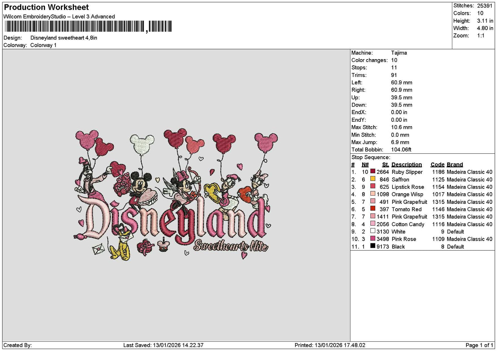The image size is (497, 351).
Task: Click the Max Jump value 6.9 mm
Action: tap(400, 142)
